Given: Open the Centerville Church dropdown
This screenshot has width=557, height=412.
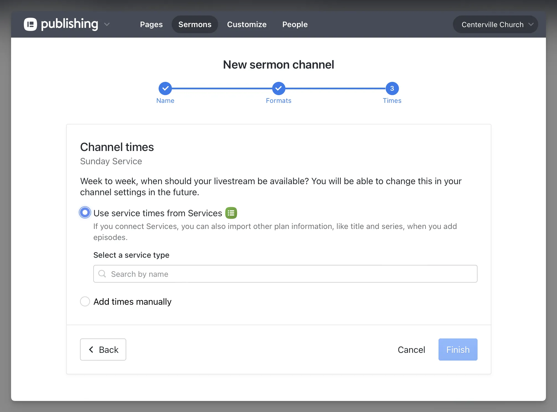Looking at the screenshot, I should coord(495,24).
